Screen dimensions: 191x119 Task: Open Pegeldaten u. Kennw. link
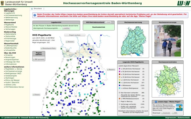coord(14,69)
